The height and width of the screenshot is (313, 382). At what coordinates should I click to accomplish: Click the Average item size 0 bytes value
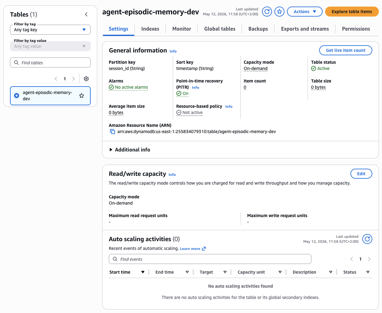[x=116, y=112]
